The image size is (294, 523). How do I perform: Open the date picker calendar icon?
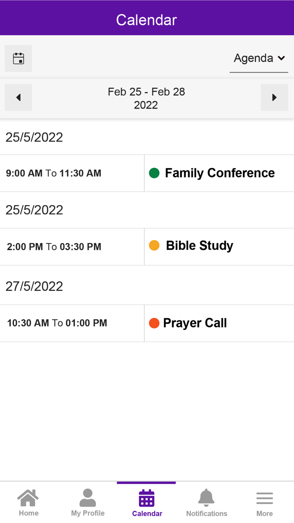pos(18,58)
